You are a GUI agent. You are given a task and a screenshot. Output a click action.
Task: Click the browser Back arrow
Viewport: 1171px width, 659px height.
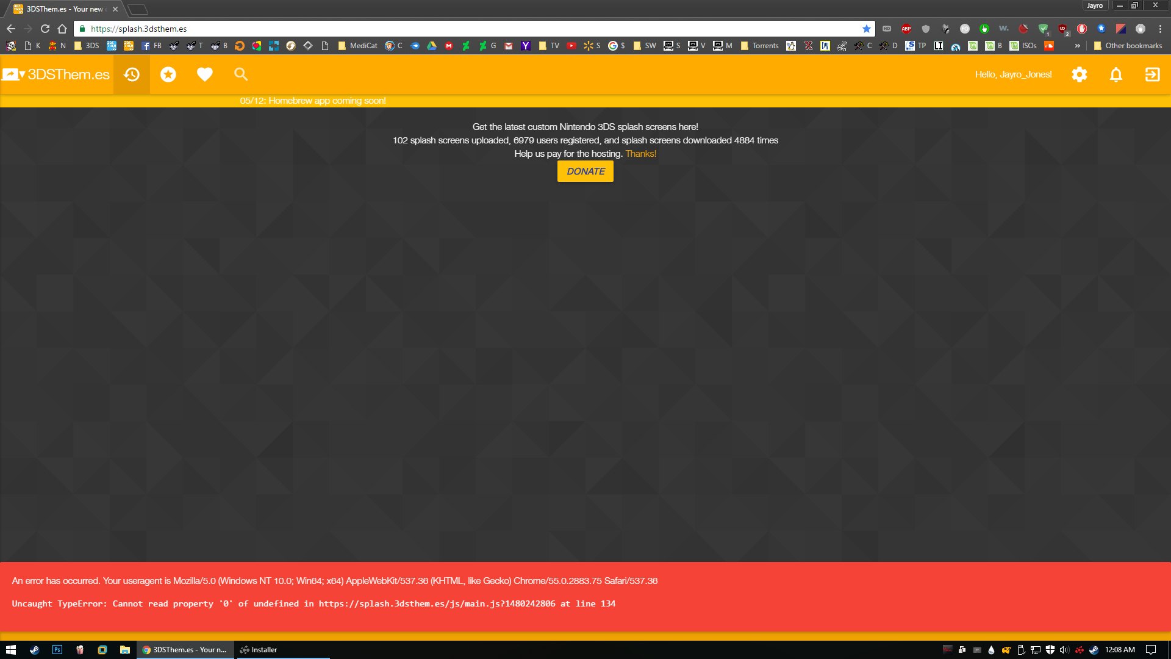(x=11, y=29)
